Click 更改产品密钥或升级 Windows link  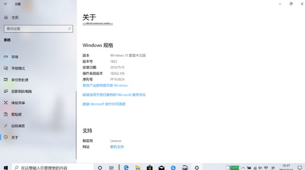[x=105, y=85]
